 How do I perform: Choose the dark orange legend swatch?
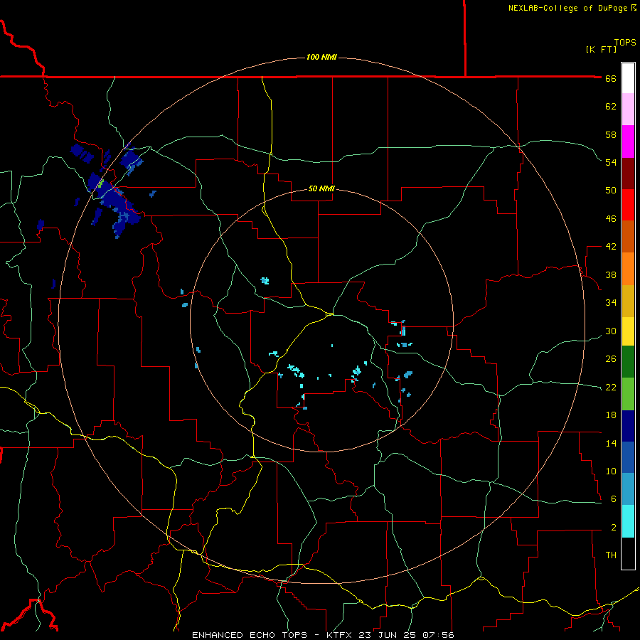pos(628,236)
